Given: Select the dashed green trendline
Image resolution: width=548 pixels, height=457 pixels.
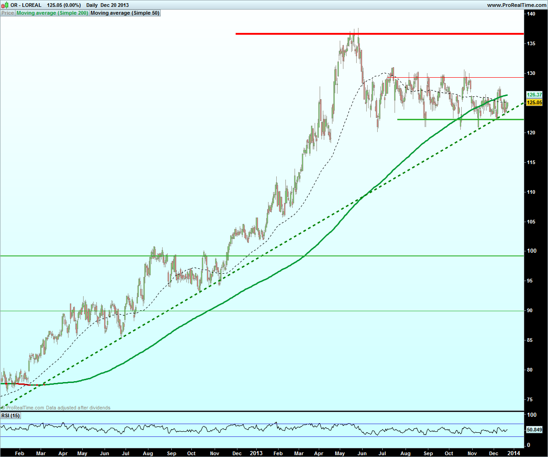Looking at the screenshot, I should tap(262, 255).
